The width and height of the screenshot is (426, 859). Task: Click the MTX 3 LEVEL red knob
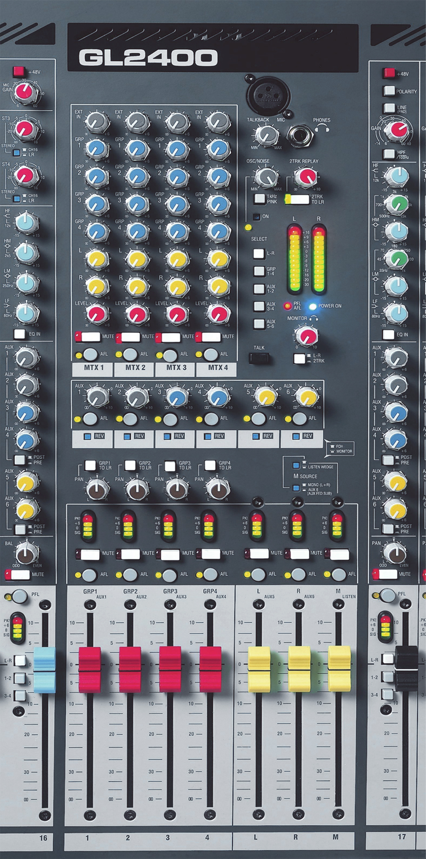[x=177, y=314]
